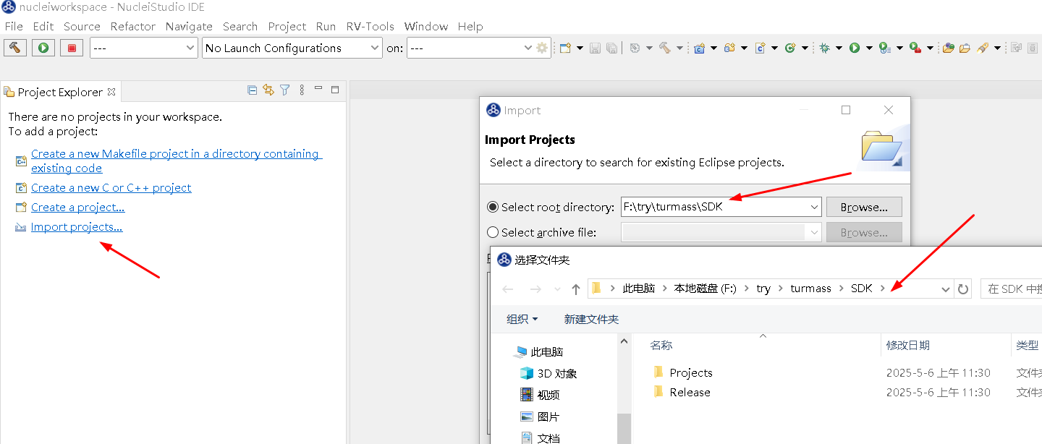Click the Profile toolbar icon
Screen dimensions: 1042x444
point(885,48)
